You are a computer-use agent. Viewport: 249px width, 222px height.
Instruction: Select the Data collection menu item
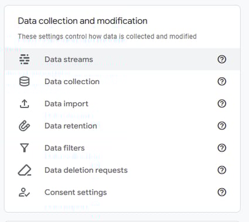122,81
